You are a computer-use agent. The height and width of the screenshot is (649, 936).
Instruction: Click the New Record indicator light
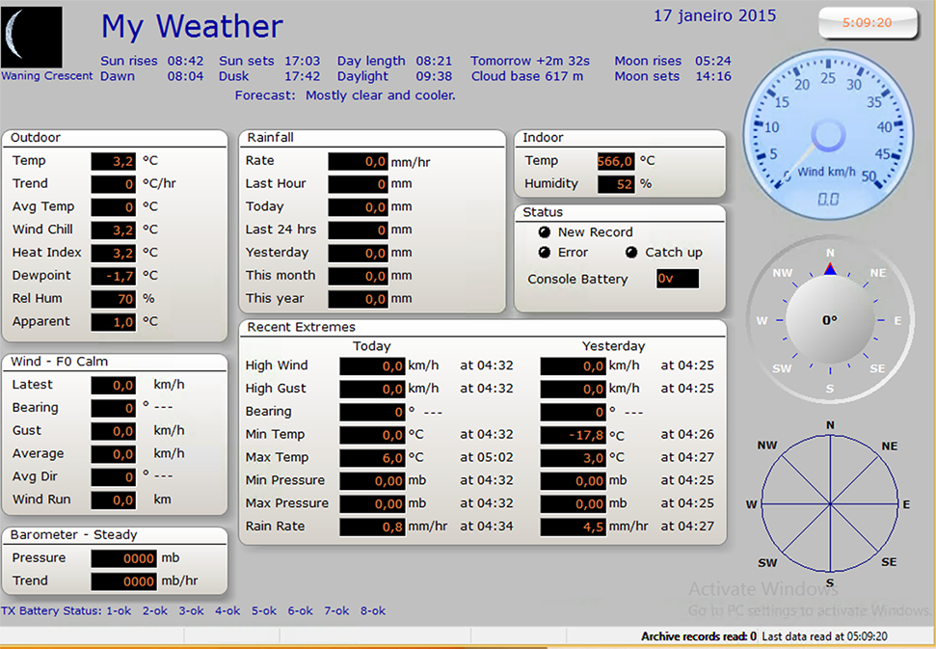tap(545, 232)
